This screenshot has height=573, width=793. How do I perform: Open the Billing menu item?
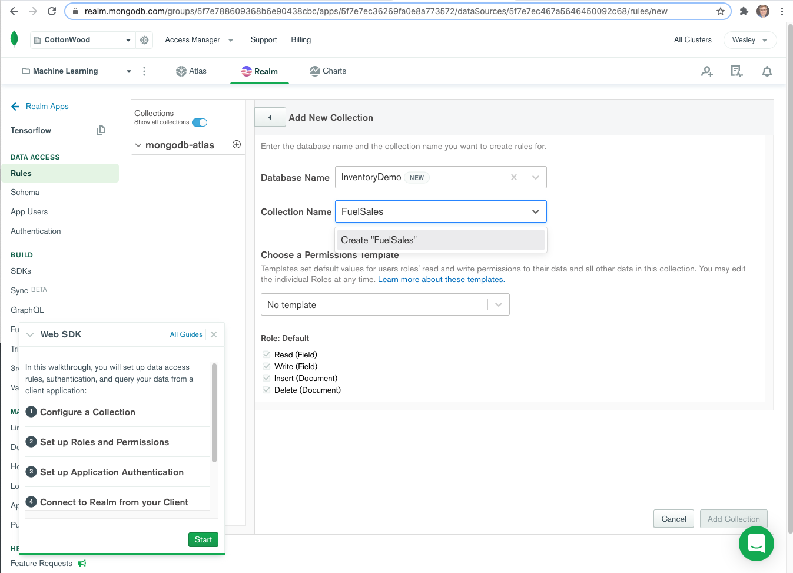point(301,40)
